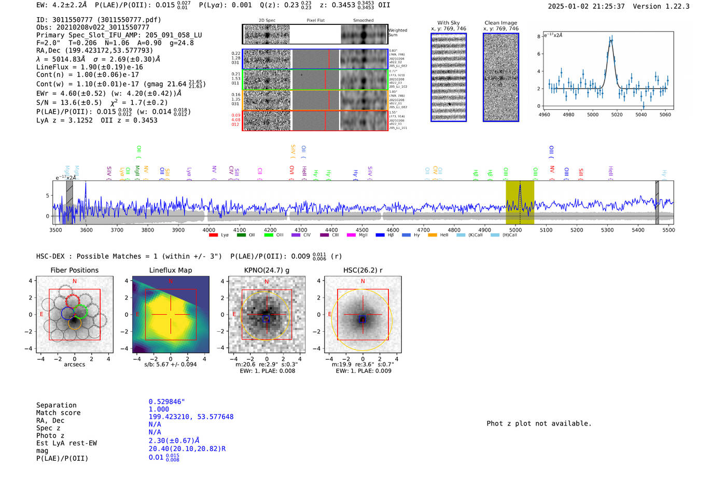Click the Separation value 0.529846"
Screen dimensions: 726x494
pos(167,402)
